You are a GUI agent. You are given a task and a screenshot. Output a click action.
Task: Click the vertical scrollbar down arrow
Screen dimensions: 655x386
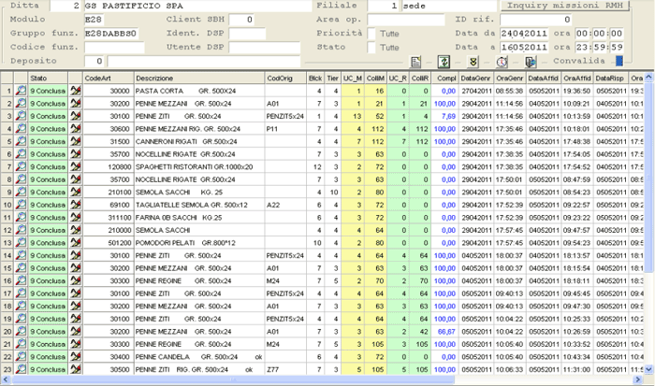(x=648, y=369)
